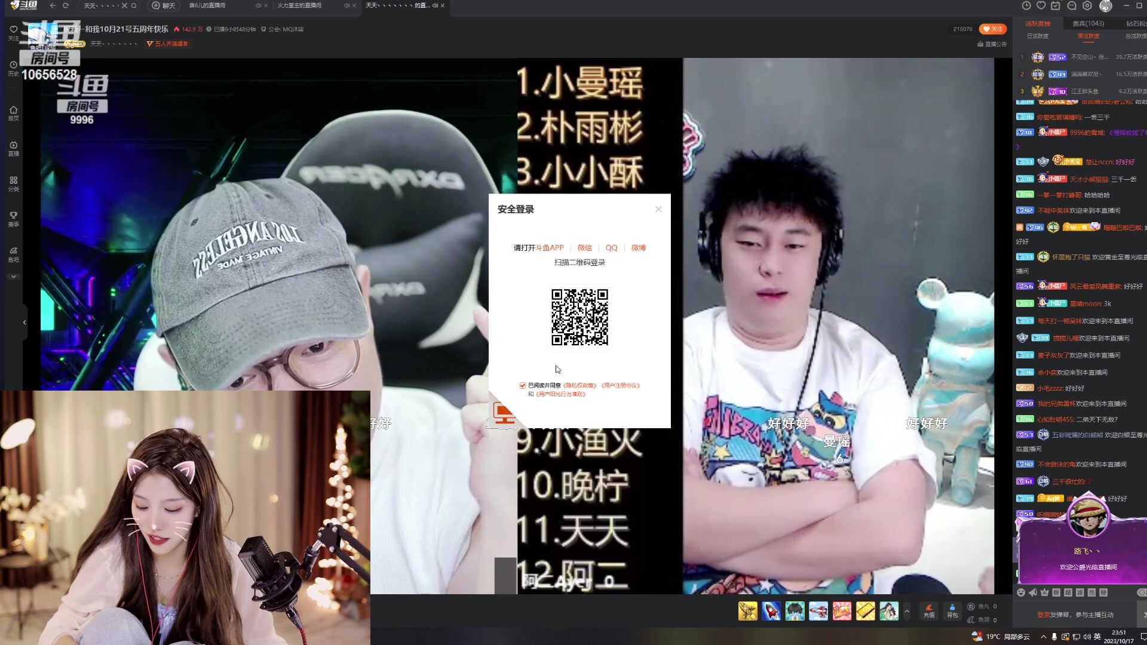Choose 微信 login option

[x=584, y=248]
